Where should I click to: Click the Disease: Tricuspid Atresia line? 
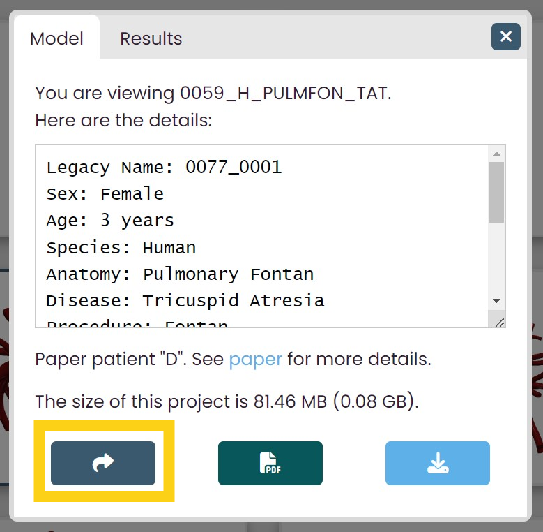coord(185,300)
